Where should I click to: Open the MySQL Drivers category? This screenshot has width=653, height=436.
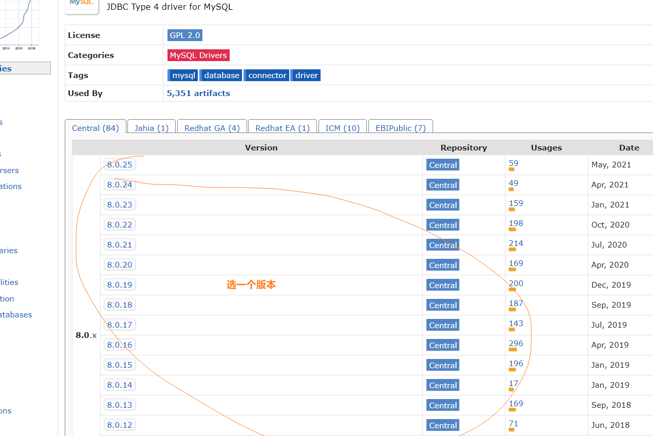(x=198, y=55)
